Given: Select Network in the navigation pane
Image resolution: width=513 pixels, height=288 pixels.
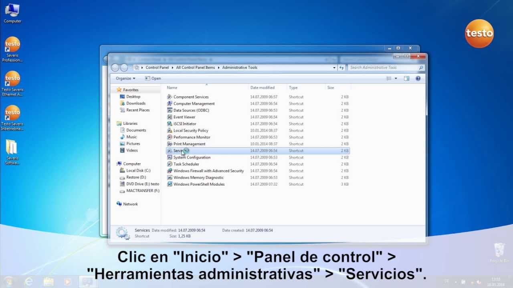Looking at the screenshot, I should [x=130, y=204].
